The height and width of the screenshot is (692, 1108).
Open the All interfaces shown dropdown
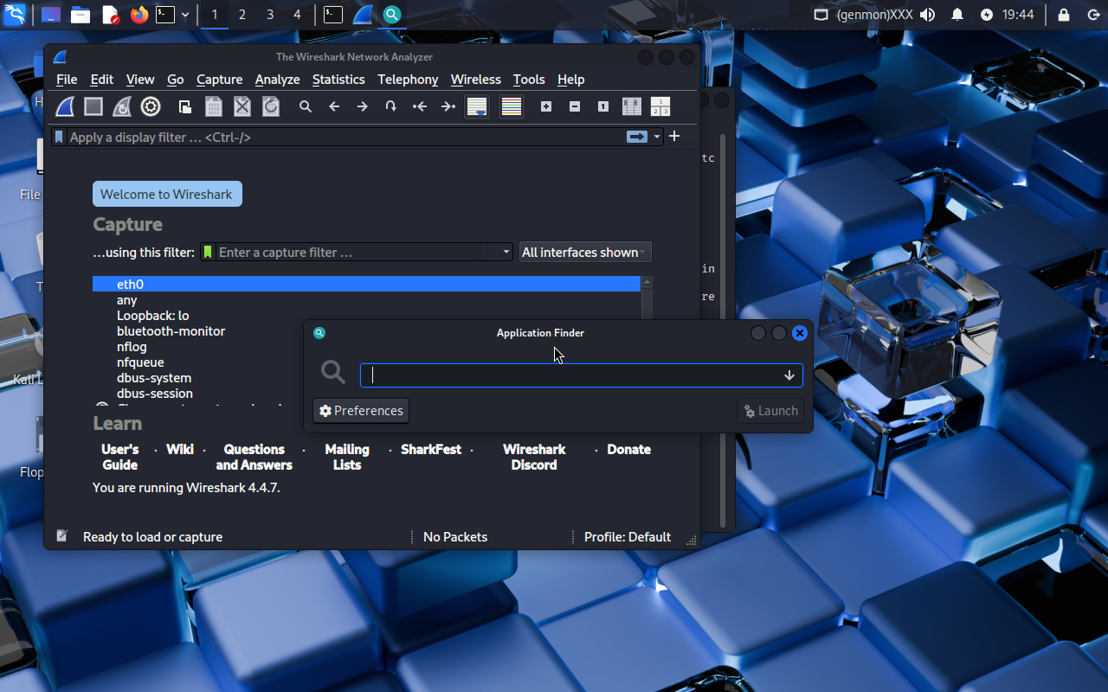[x=585, y=252]
